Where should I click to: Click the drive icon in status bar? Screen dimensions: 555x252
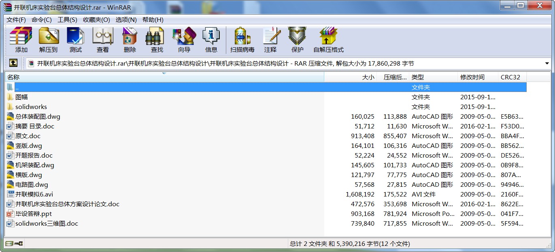[9, 243]
